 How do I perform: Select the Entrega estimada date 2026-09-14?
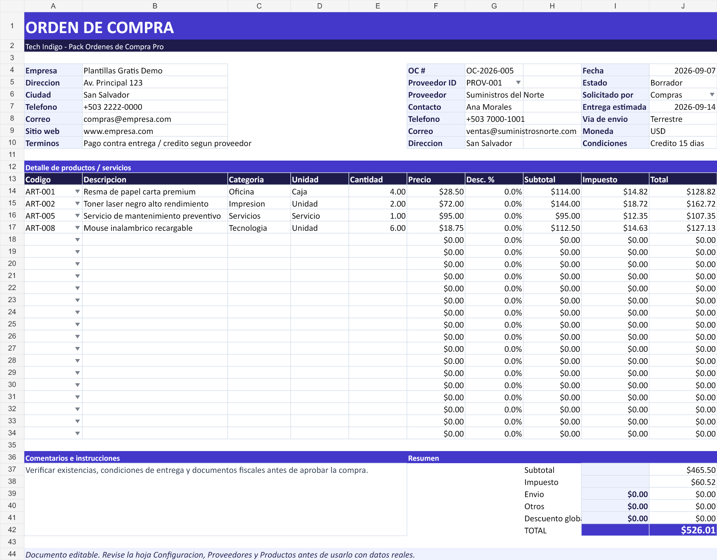pos(683,107)
